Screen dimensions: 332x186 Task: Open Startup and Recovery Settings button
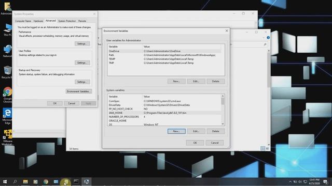point(82,82)
